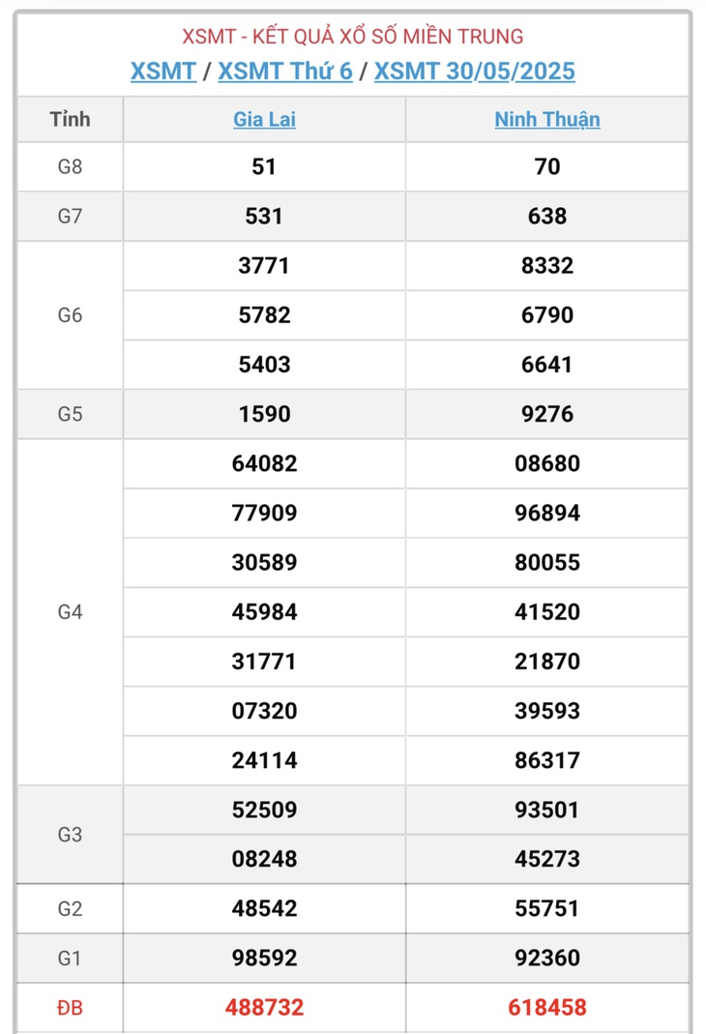Open the Gia Lai province link
The image size is (706, 1034).
coord(264,119)
